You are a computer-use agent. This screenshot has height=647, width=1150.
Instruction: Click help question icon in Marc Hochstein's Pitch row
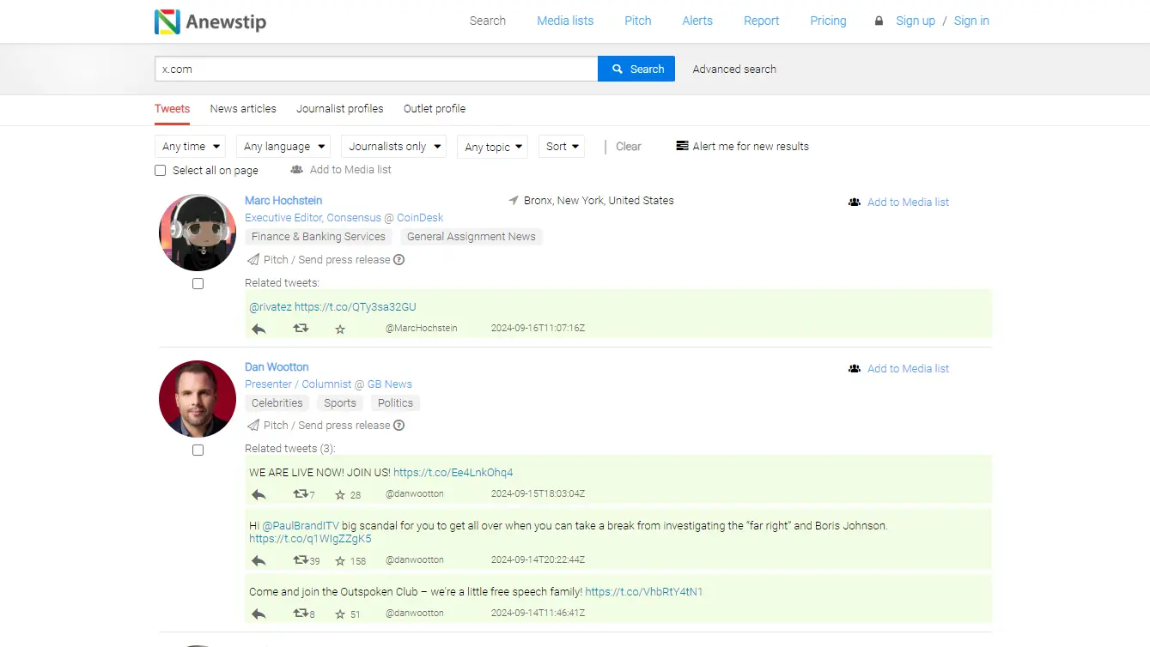coord(399,259)
